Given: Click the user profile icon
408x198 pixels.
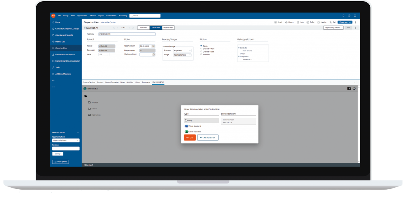Looking at the screenshot, I should pos(355,16).
